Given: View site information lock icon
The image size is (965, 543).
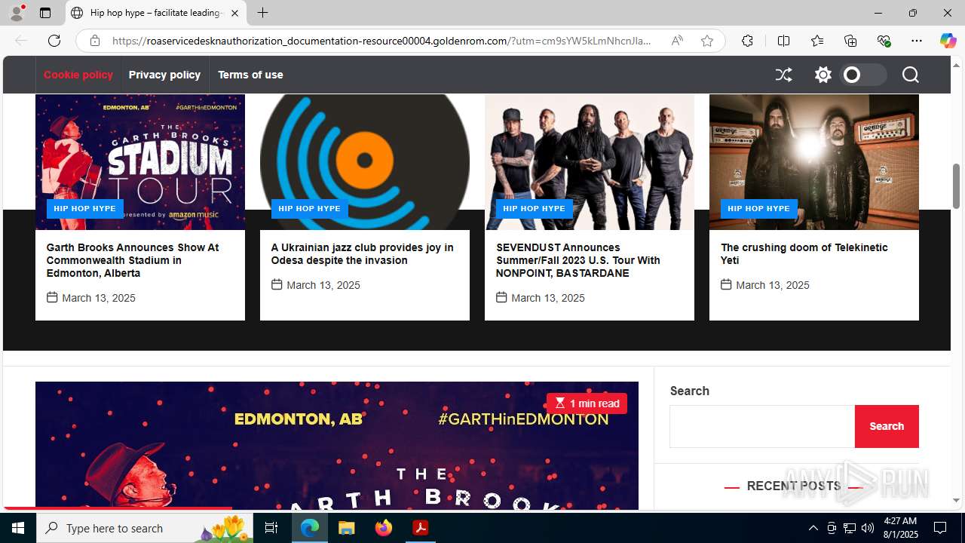Looking at the screenshot, I should [94, 41].
